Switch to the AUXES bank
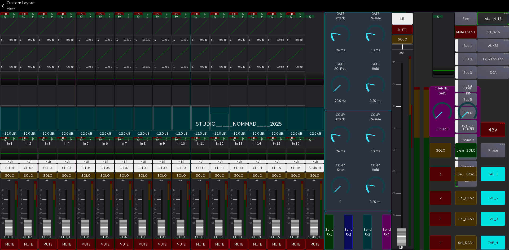509x250 pixels. coord(493,46)
